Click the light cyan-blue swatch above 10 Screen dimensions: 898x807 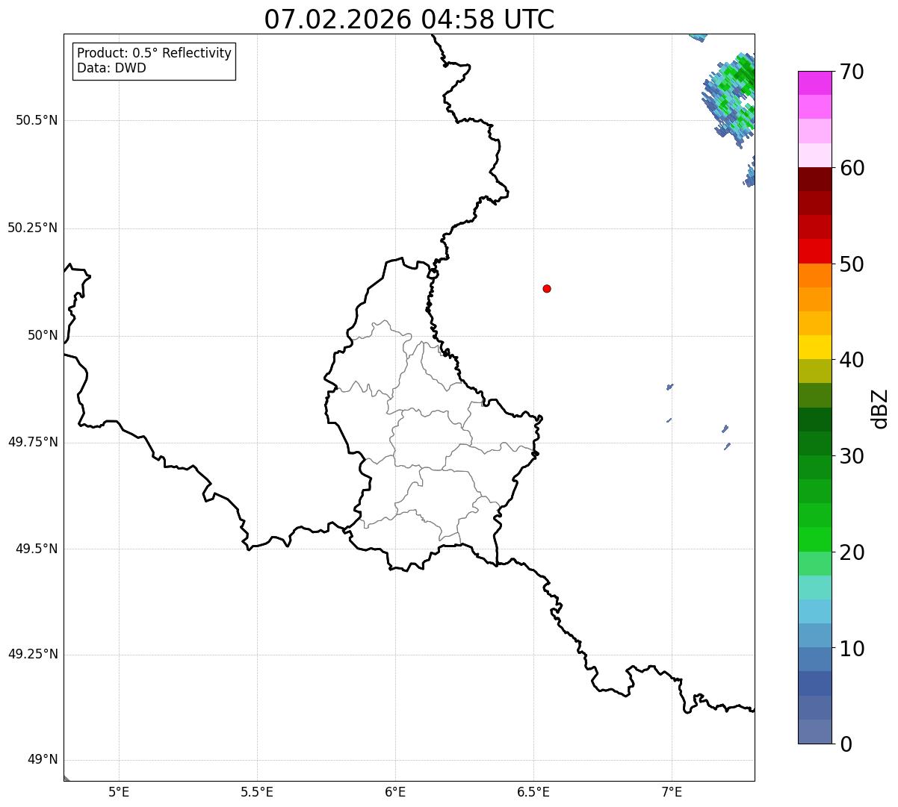coord(814,611)
